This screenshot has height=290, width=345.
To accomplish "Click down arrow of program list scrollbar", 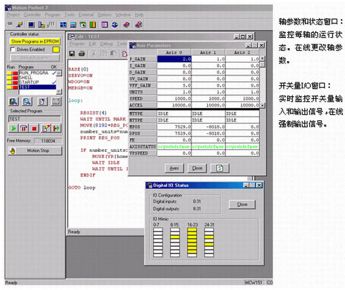I will (x=59, y=91).
